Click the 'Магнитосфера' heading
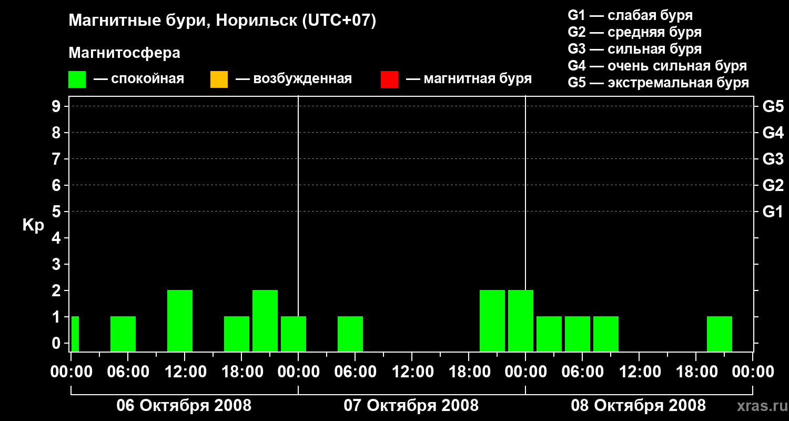Viewport: 789px width, 421px height. point(124,53)
